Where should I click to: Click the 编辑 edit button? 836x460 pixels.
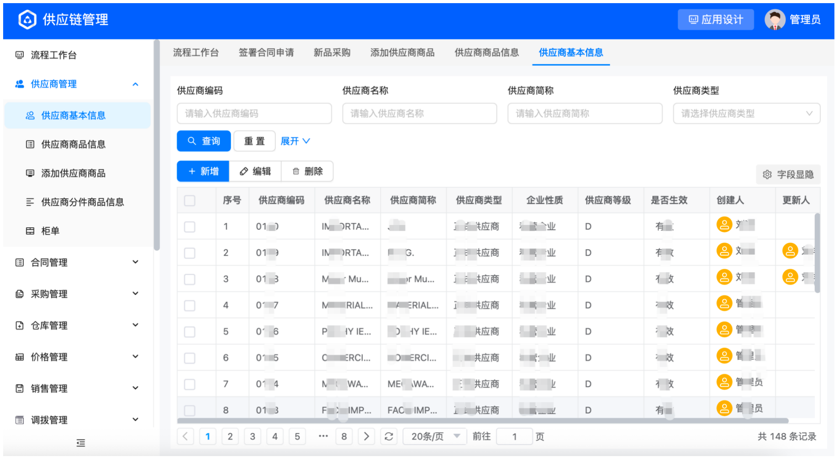tap(255, 171)
